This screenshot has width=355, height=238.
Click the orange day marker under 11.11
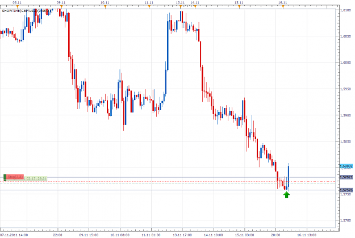(149, 7)
